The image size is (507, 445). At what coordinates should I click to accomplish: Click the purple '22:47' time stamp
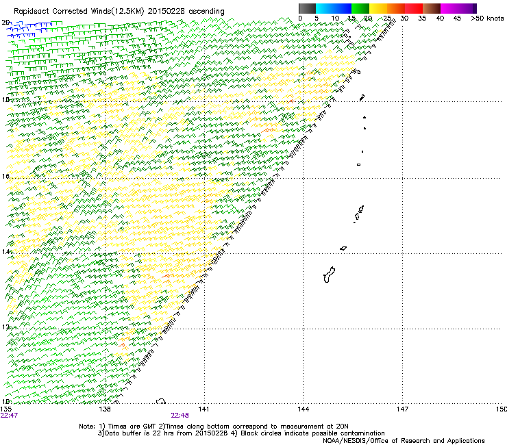(9, 416)
